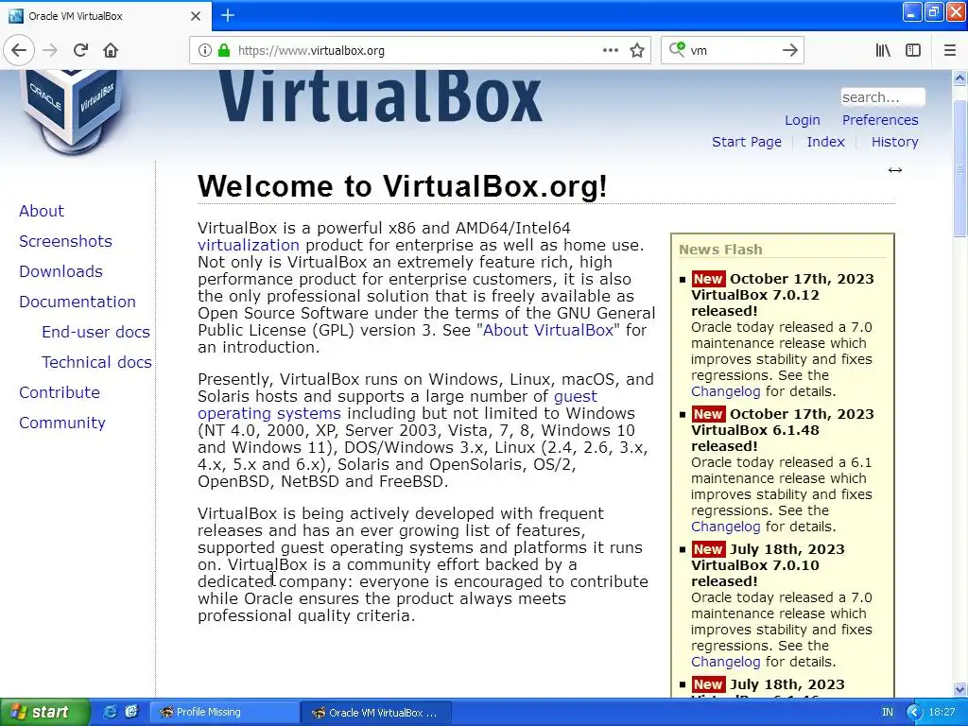
Task: Click the page scrollbar up arrow
Action: pos(960,78)
